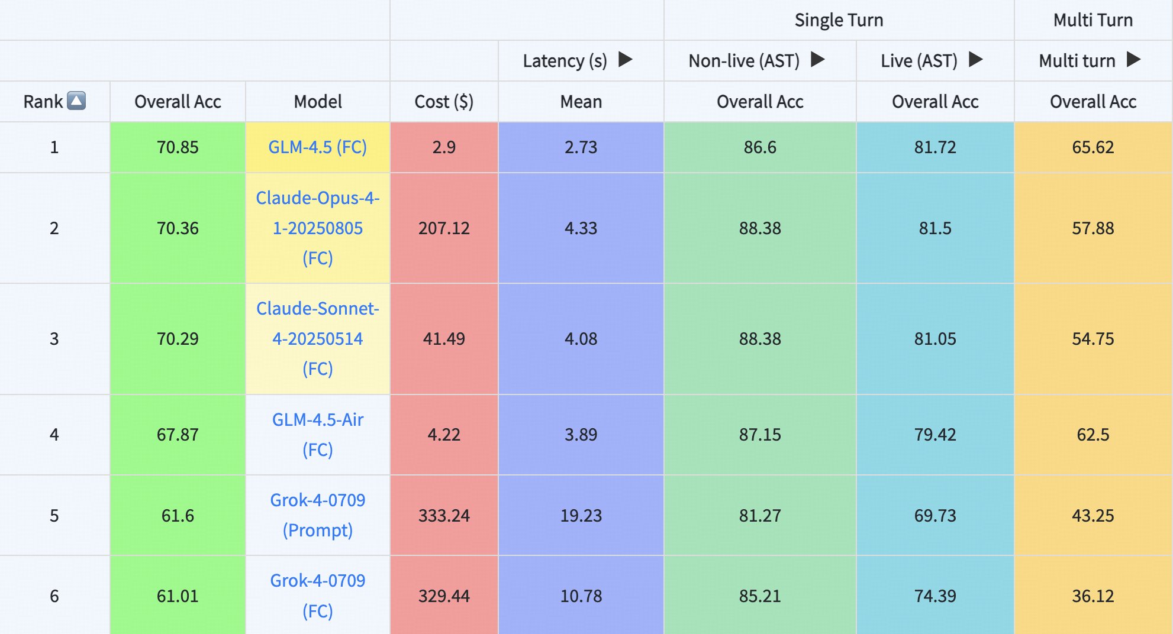The width and height of the screenshot is (1173, 634).
Task: Select the 61.01 overall accuracy cell
Action: tap(178, 596)
